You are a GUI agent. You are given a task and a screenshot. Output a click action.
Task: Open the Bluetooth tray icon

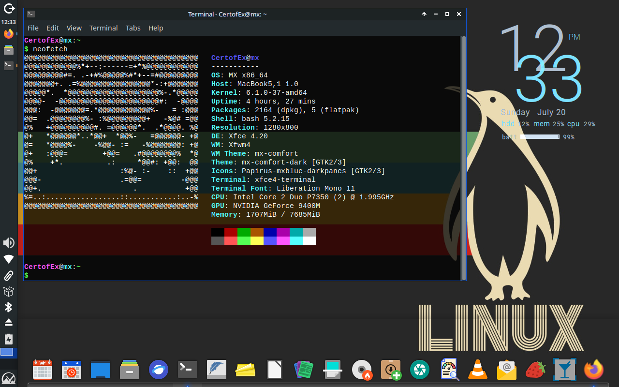pos(9,307)
